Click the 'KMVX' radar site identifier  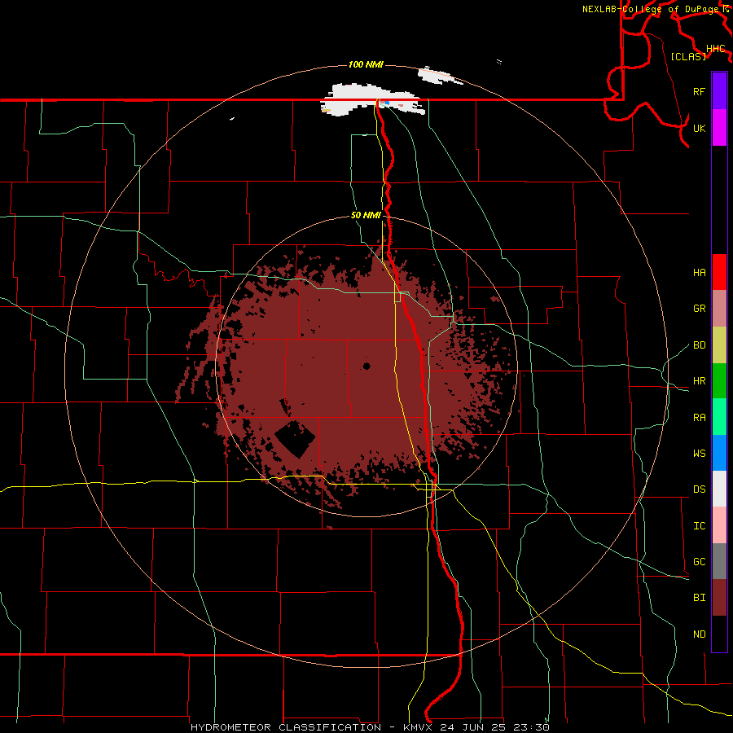tap(418, 727)
